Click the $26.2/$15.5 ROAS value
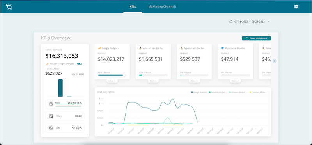 (74, 103)
